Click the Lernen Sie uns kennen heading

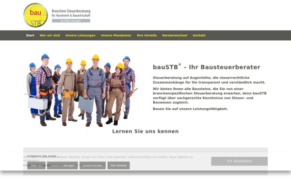tap(145, 132)
